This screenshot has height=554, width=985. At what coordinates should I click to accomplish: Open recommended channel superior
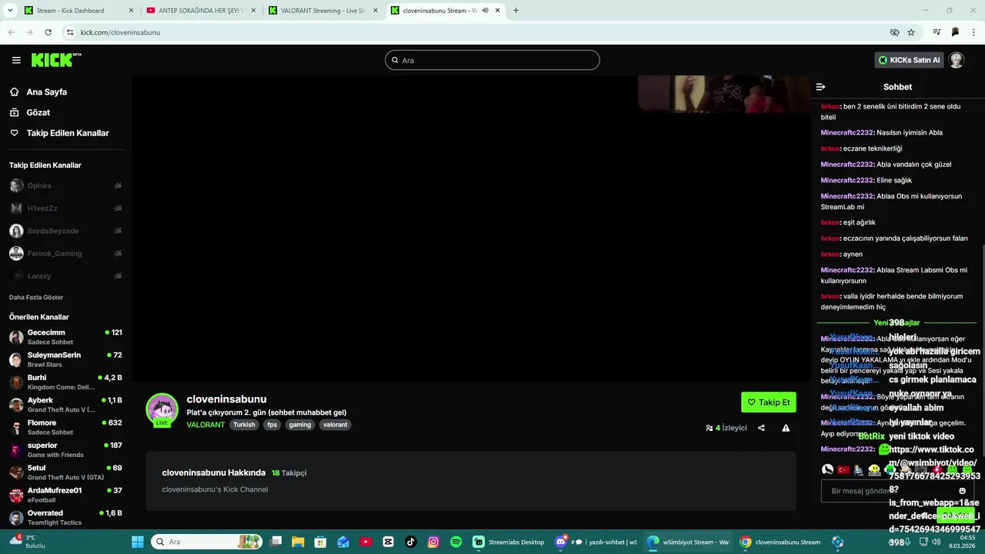point(65,449)
